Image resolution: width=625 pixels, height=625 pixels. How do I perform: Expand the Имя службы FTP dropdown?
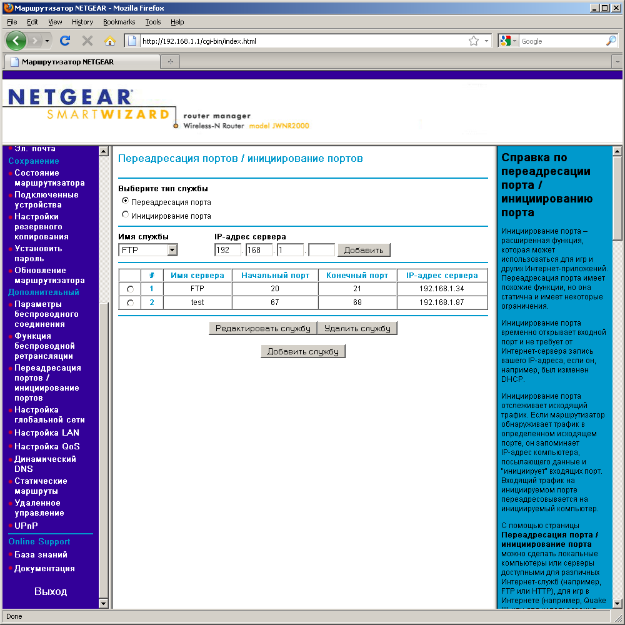pyautogui.click(x=172, y=250)
